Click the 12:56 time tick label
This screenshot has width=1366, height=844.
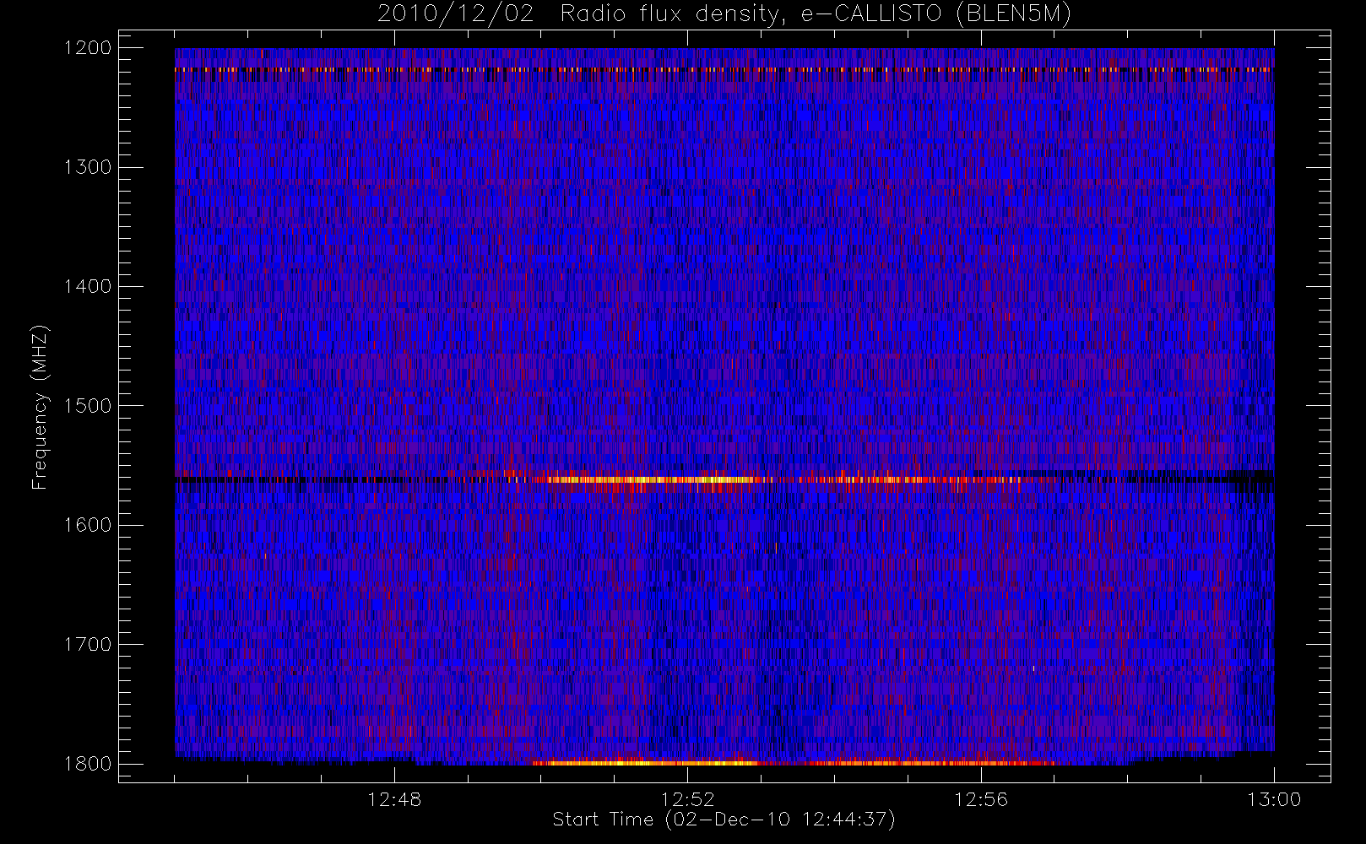[x=981, y=799]
